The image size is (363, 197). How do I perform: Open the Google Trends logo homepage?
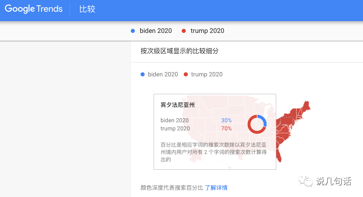33,9
